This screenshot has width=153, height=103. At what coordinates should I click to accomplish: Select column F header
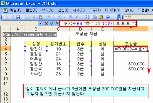[x=131, y=29]
